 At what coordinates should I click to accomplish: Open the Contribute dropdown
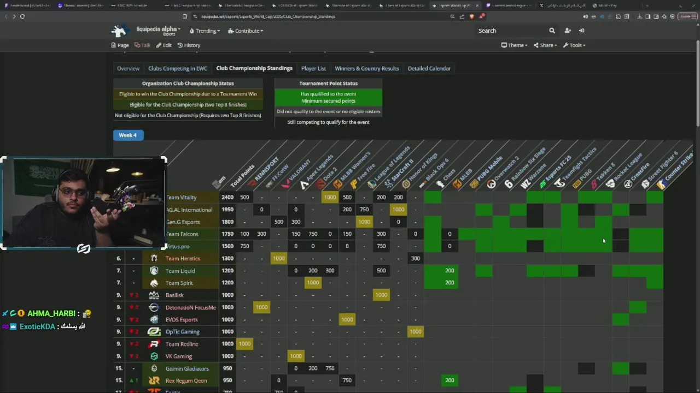[246, 31]
